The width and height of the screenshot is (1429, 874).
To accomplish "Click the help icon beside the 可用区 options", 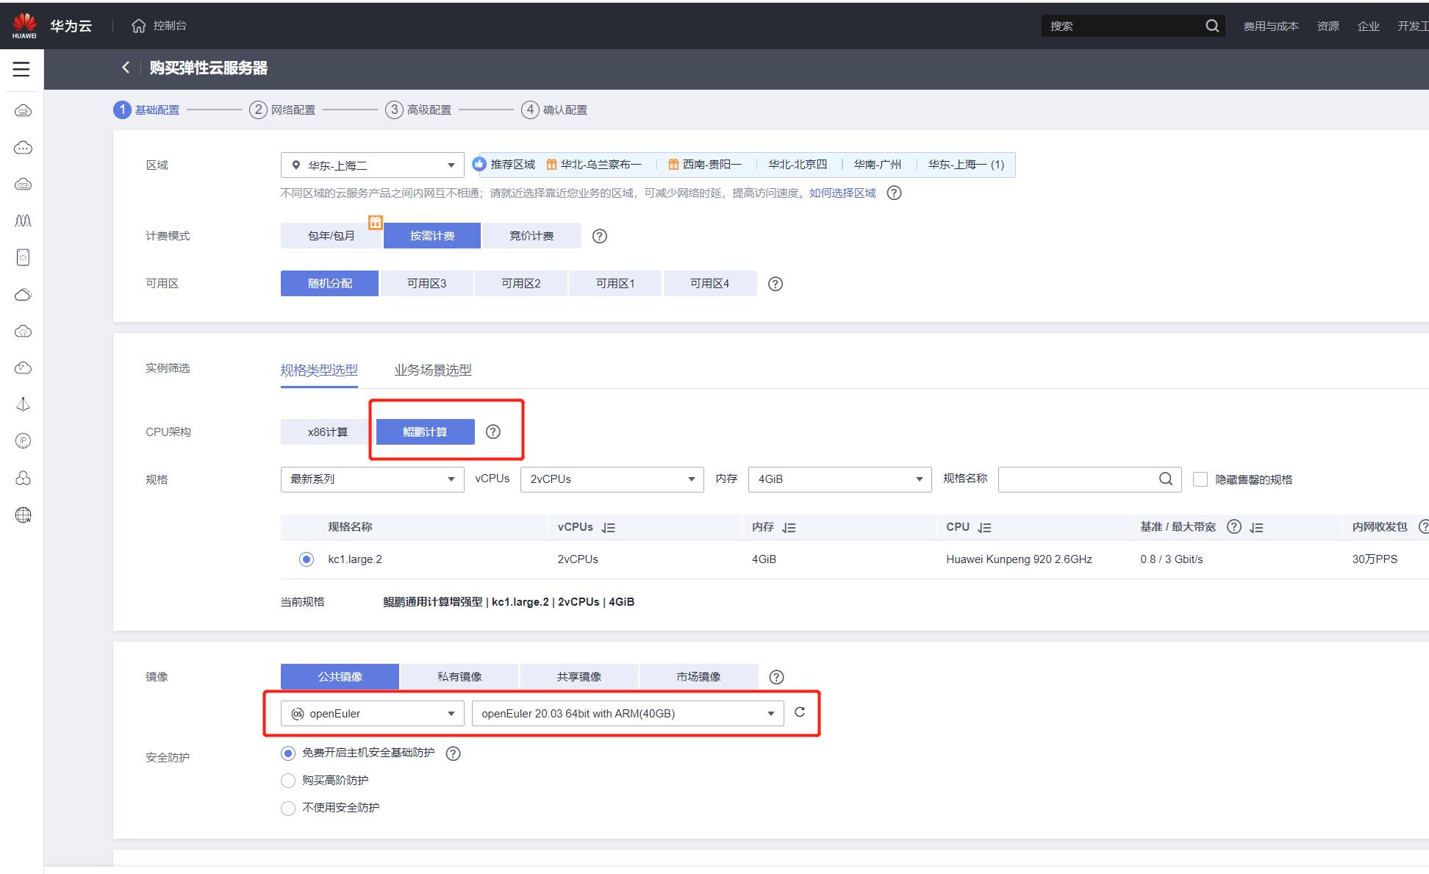I will 775,284.
